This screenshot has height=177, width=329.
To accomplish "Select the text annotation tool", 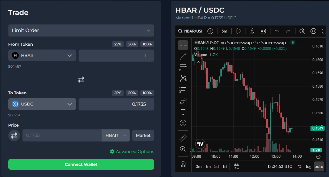I will 183,112.
